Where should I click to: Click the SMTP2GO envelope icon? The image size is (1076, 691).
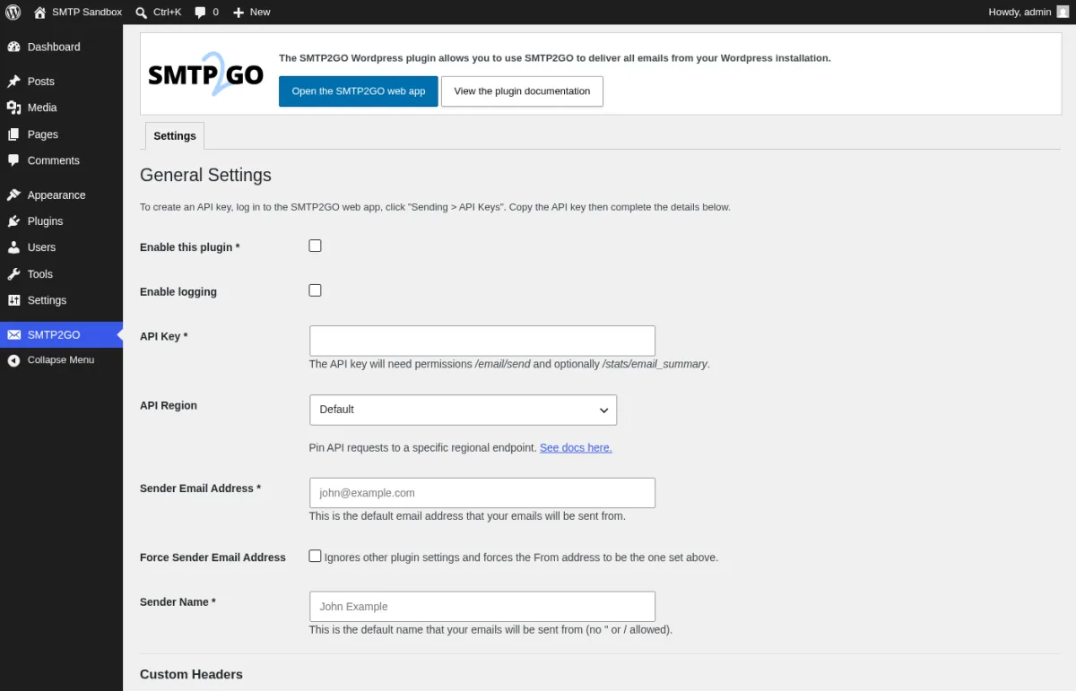pyautogui.click(x=13, y=335)
